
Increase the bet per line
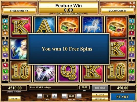tap(79, 96)
